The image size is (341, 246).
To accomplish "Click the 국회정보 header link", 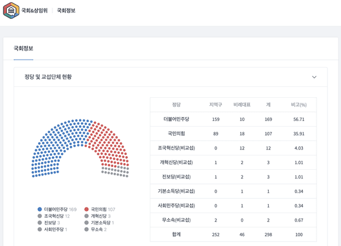I will tap(66, 11).
